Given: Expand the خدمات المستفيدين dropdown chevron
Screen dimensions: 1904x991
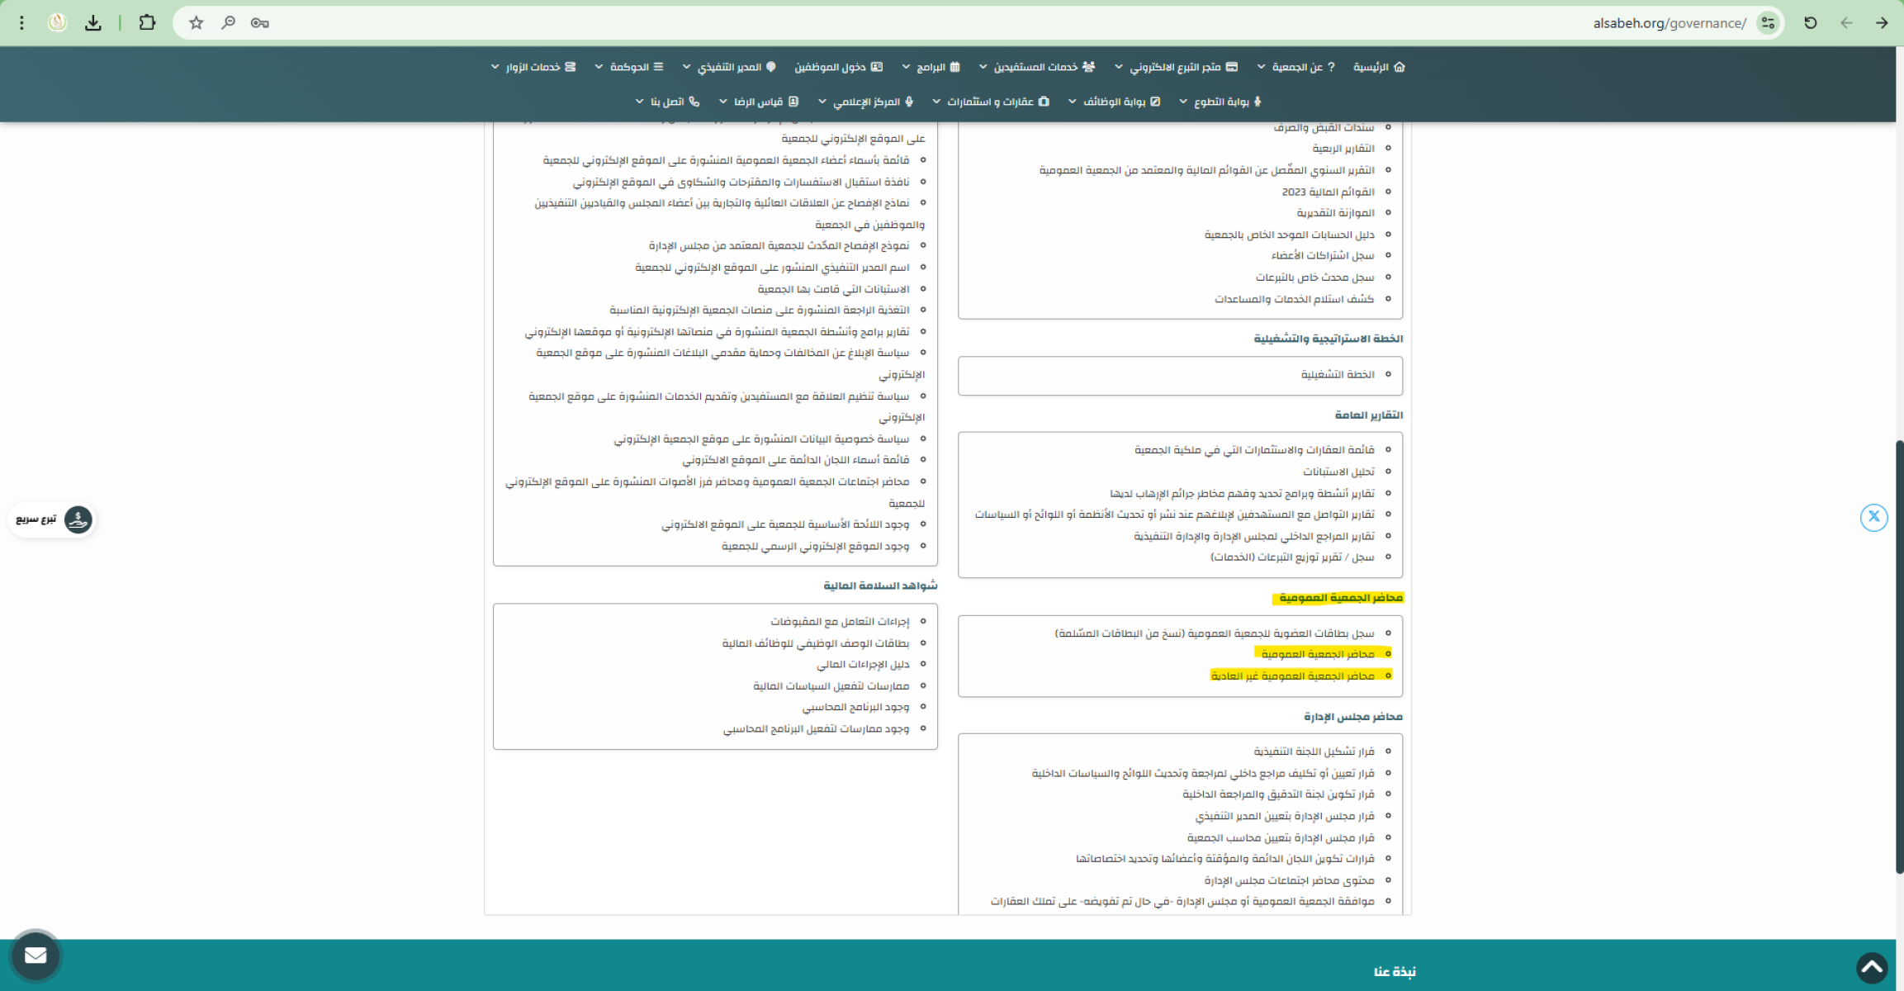Looking at the screenshot, I should point(983,67).
